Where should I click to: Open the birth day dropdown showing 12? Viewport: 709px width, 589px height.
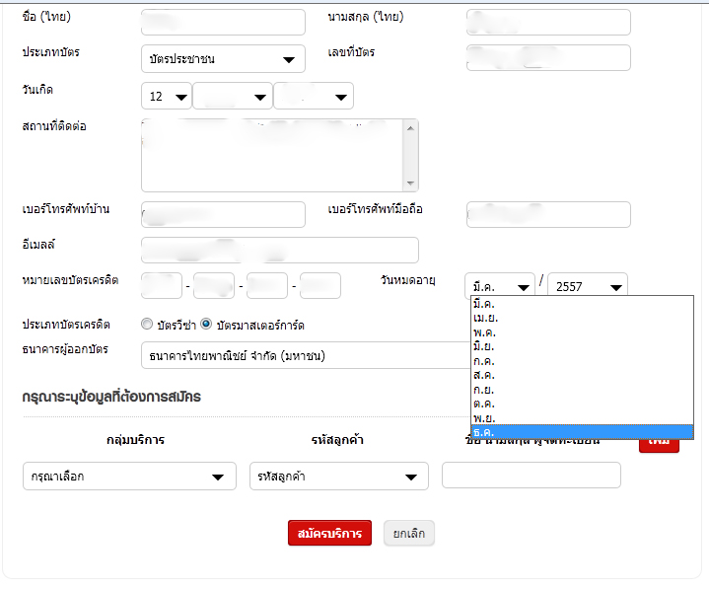point(167,96)
